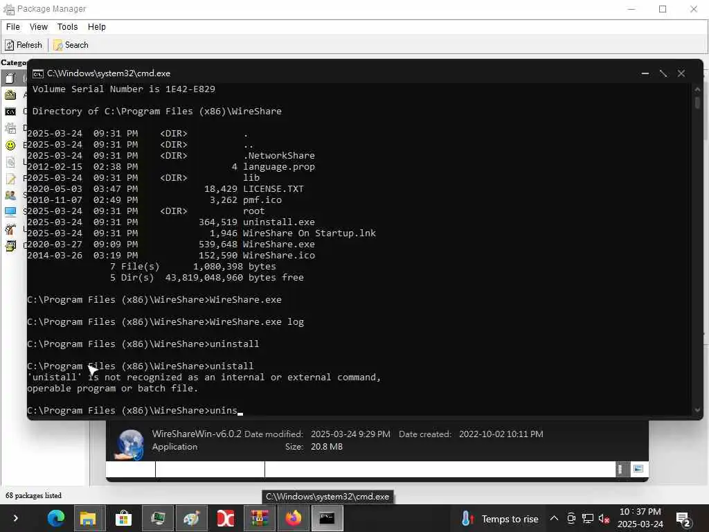Click the 'Size: 20.8 MB' detail text

click(x=314, y=447)
